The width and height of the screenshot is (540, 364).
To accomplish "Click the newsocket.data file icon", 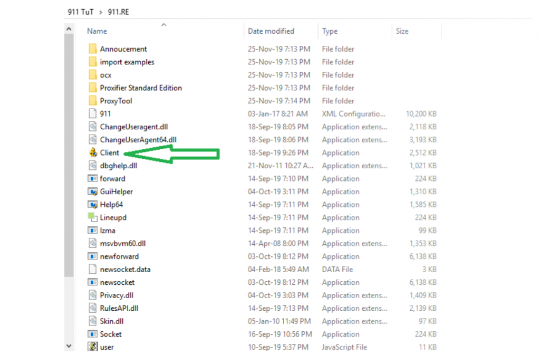I will point(93,269).
